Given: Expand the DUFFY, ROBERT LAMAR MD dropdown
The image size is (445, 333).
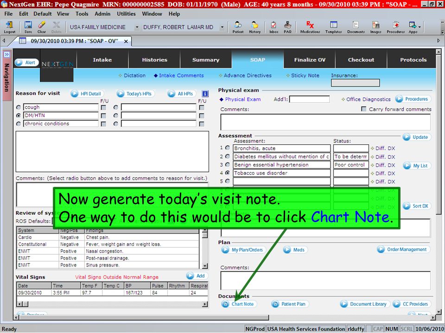Looking at the screenshot, I should [222, 27].
